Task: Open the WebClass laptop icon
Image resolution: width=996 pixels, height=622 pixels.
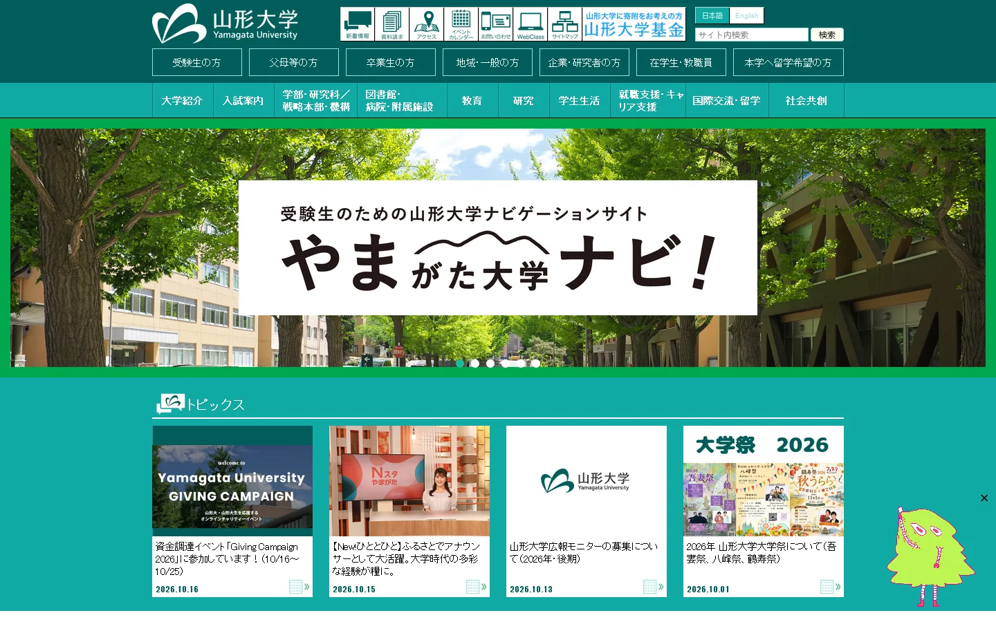Action: (531, 24)
